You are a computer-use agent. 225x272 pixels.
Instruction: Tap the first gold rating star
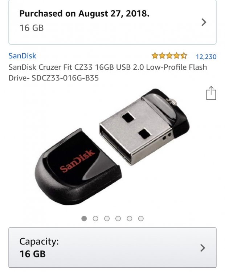click(x=155, y=56)
